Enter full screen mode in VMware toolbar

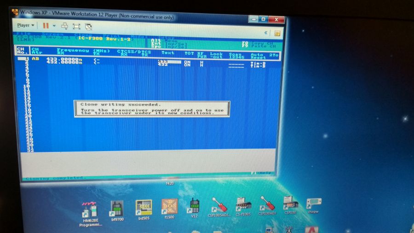coord(76,26)
